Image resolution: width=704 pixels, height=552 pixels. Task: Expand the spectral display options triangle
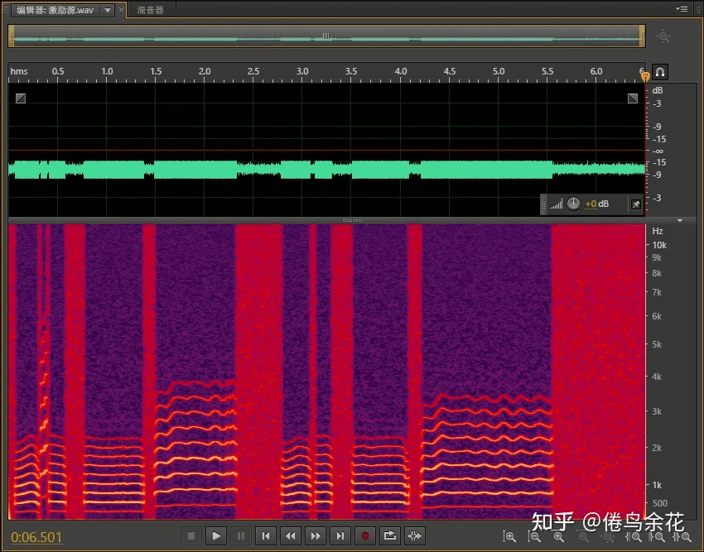680,221
